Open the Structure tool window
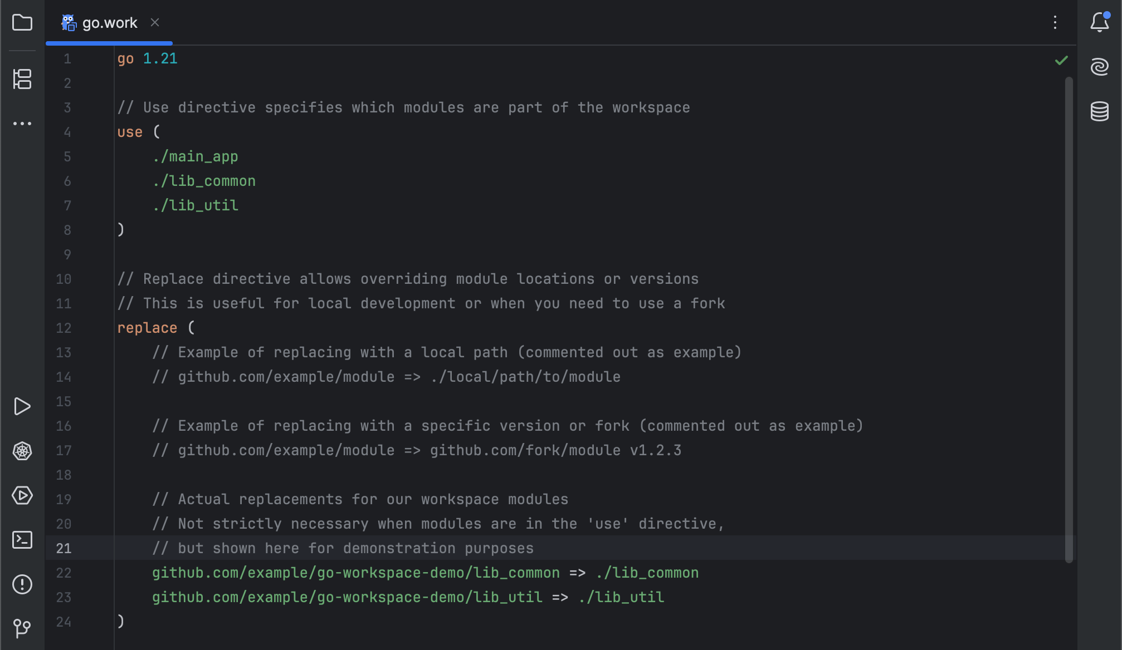The width and height of the screenshot is (1122, 650). point(22,80)
